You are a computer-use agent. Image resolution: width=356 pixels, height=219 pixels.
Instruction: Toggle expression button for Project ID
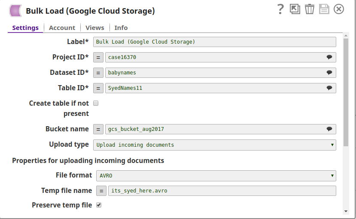(x=98, y=57)
